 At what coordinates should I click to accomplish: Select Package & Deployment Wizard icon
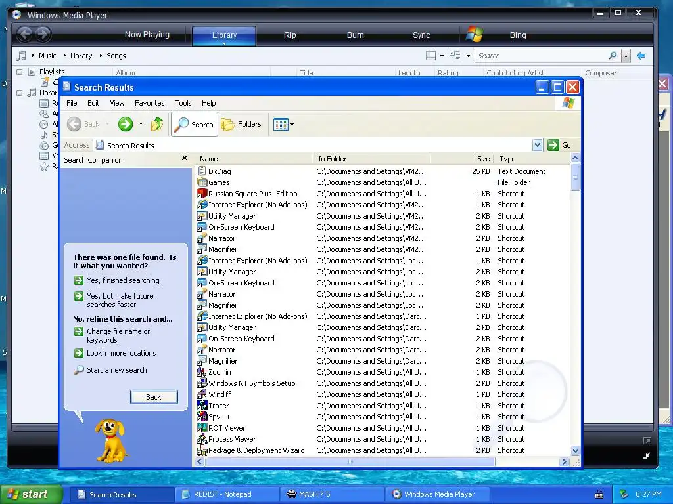202,450
